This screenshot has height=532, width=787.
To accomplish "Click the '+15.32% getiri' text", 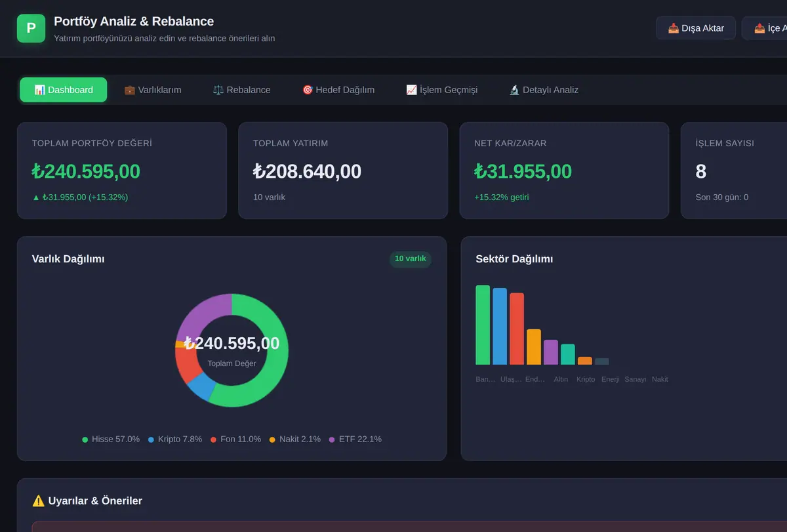I will pos(502,197).
